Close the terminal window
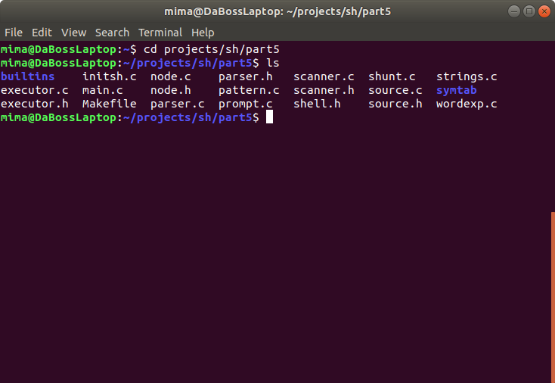Screen dimensions: 555x383 point(544,11)
